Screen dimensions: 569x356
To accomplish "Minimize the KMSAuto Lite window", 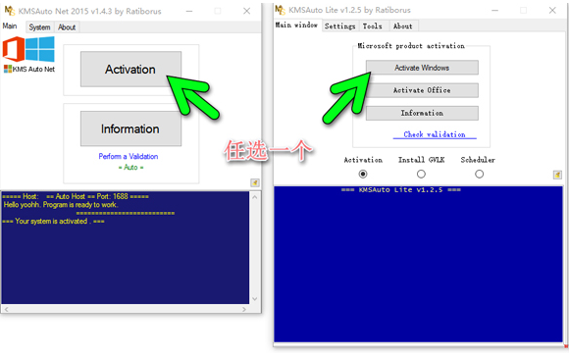I will [x=494, y=10].
